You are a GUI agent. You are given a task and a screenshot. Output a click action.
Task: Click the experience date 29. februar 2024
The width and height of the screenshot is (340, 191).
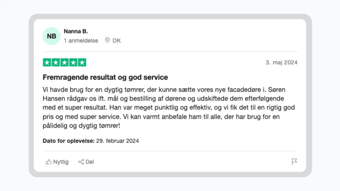tap(117, 141)
